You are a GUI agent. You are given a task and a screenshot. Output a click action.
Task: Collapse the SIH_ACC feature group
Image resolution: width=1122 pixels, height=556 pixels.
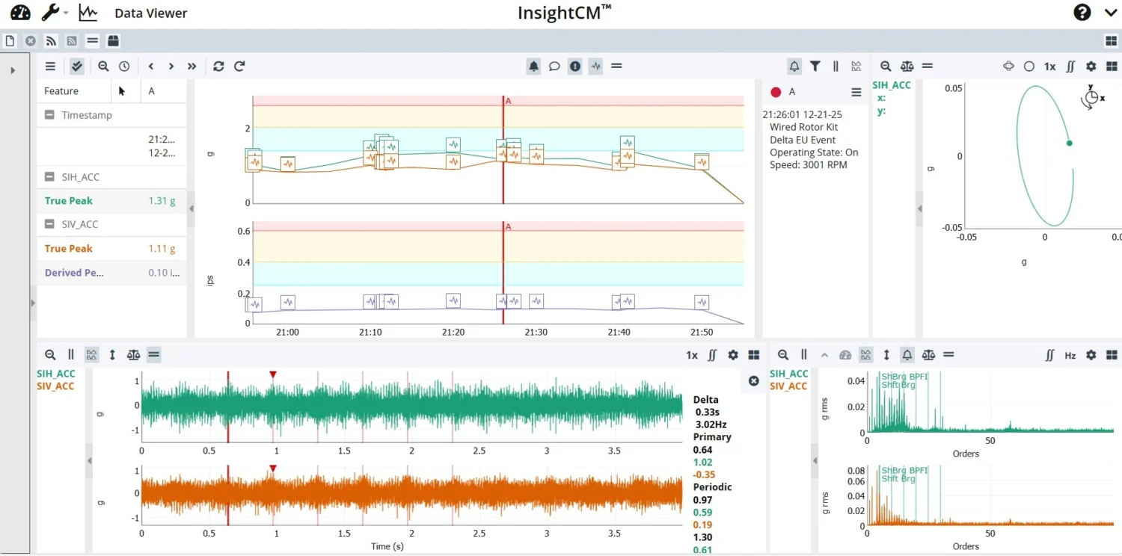[49, 177]
